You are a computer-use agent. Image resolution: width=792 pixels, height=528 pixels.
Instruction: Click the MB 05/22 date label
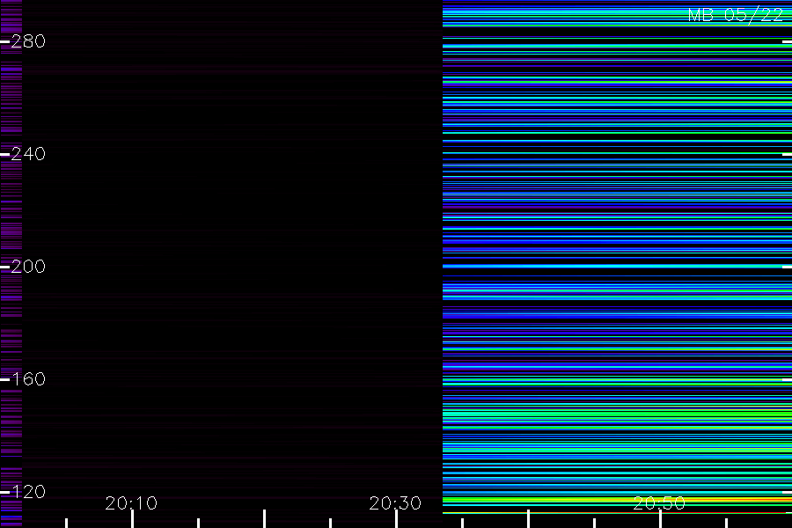(736, 15)
